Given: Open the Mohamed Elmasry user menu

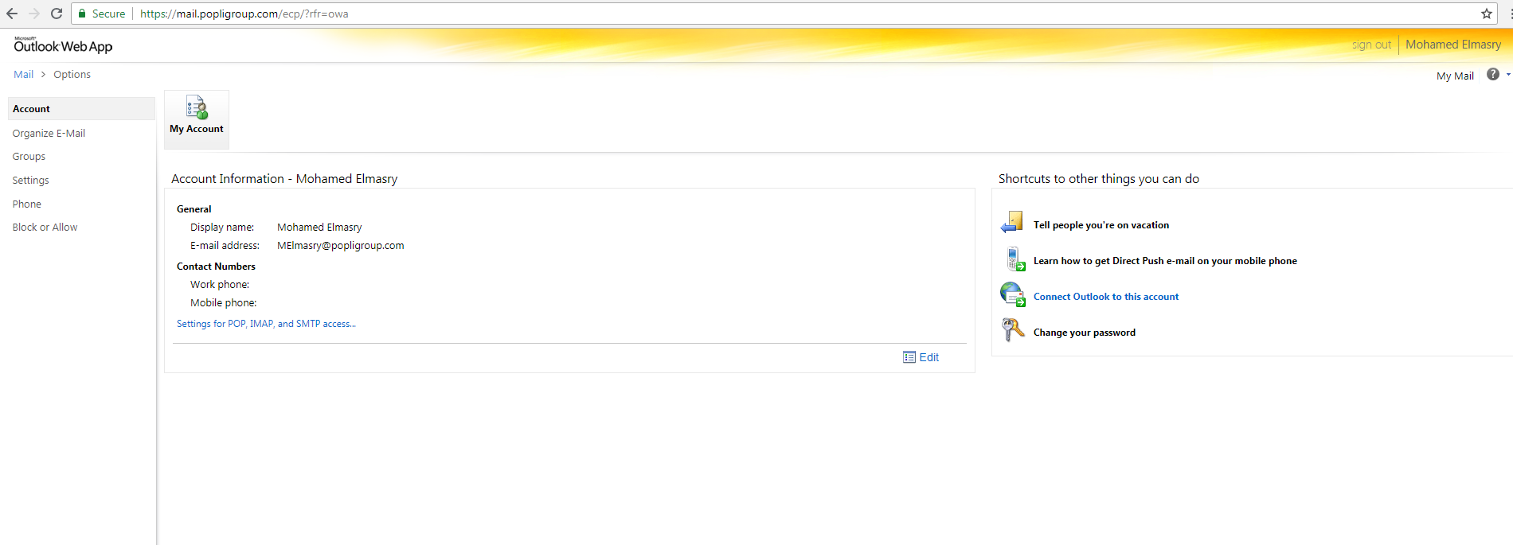Looking at the screenshot, I should (x=1452, y=45).
